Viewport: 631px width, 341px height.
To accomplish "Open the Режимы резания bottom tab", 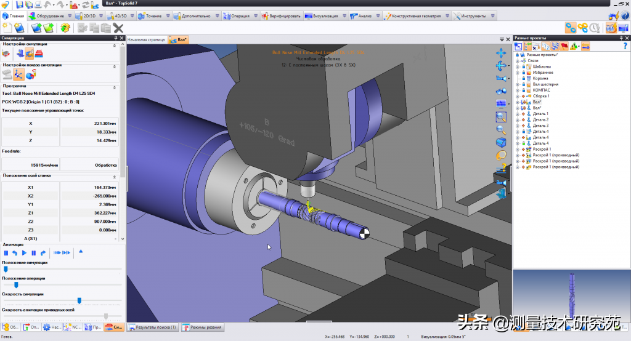I will (202, 327).
